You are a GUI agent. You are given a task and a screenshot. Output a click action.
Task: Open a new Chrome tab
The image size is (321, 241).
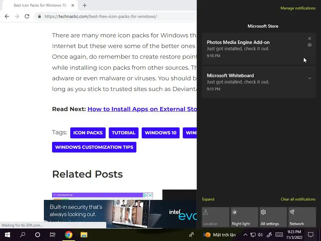85,5
